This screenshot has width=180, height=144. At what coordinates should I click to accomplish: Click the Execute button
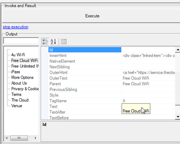[92, 16]
